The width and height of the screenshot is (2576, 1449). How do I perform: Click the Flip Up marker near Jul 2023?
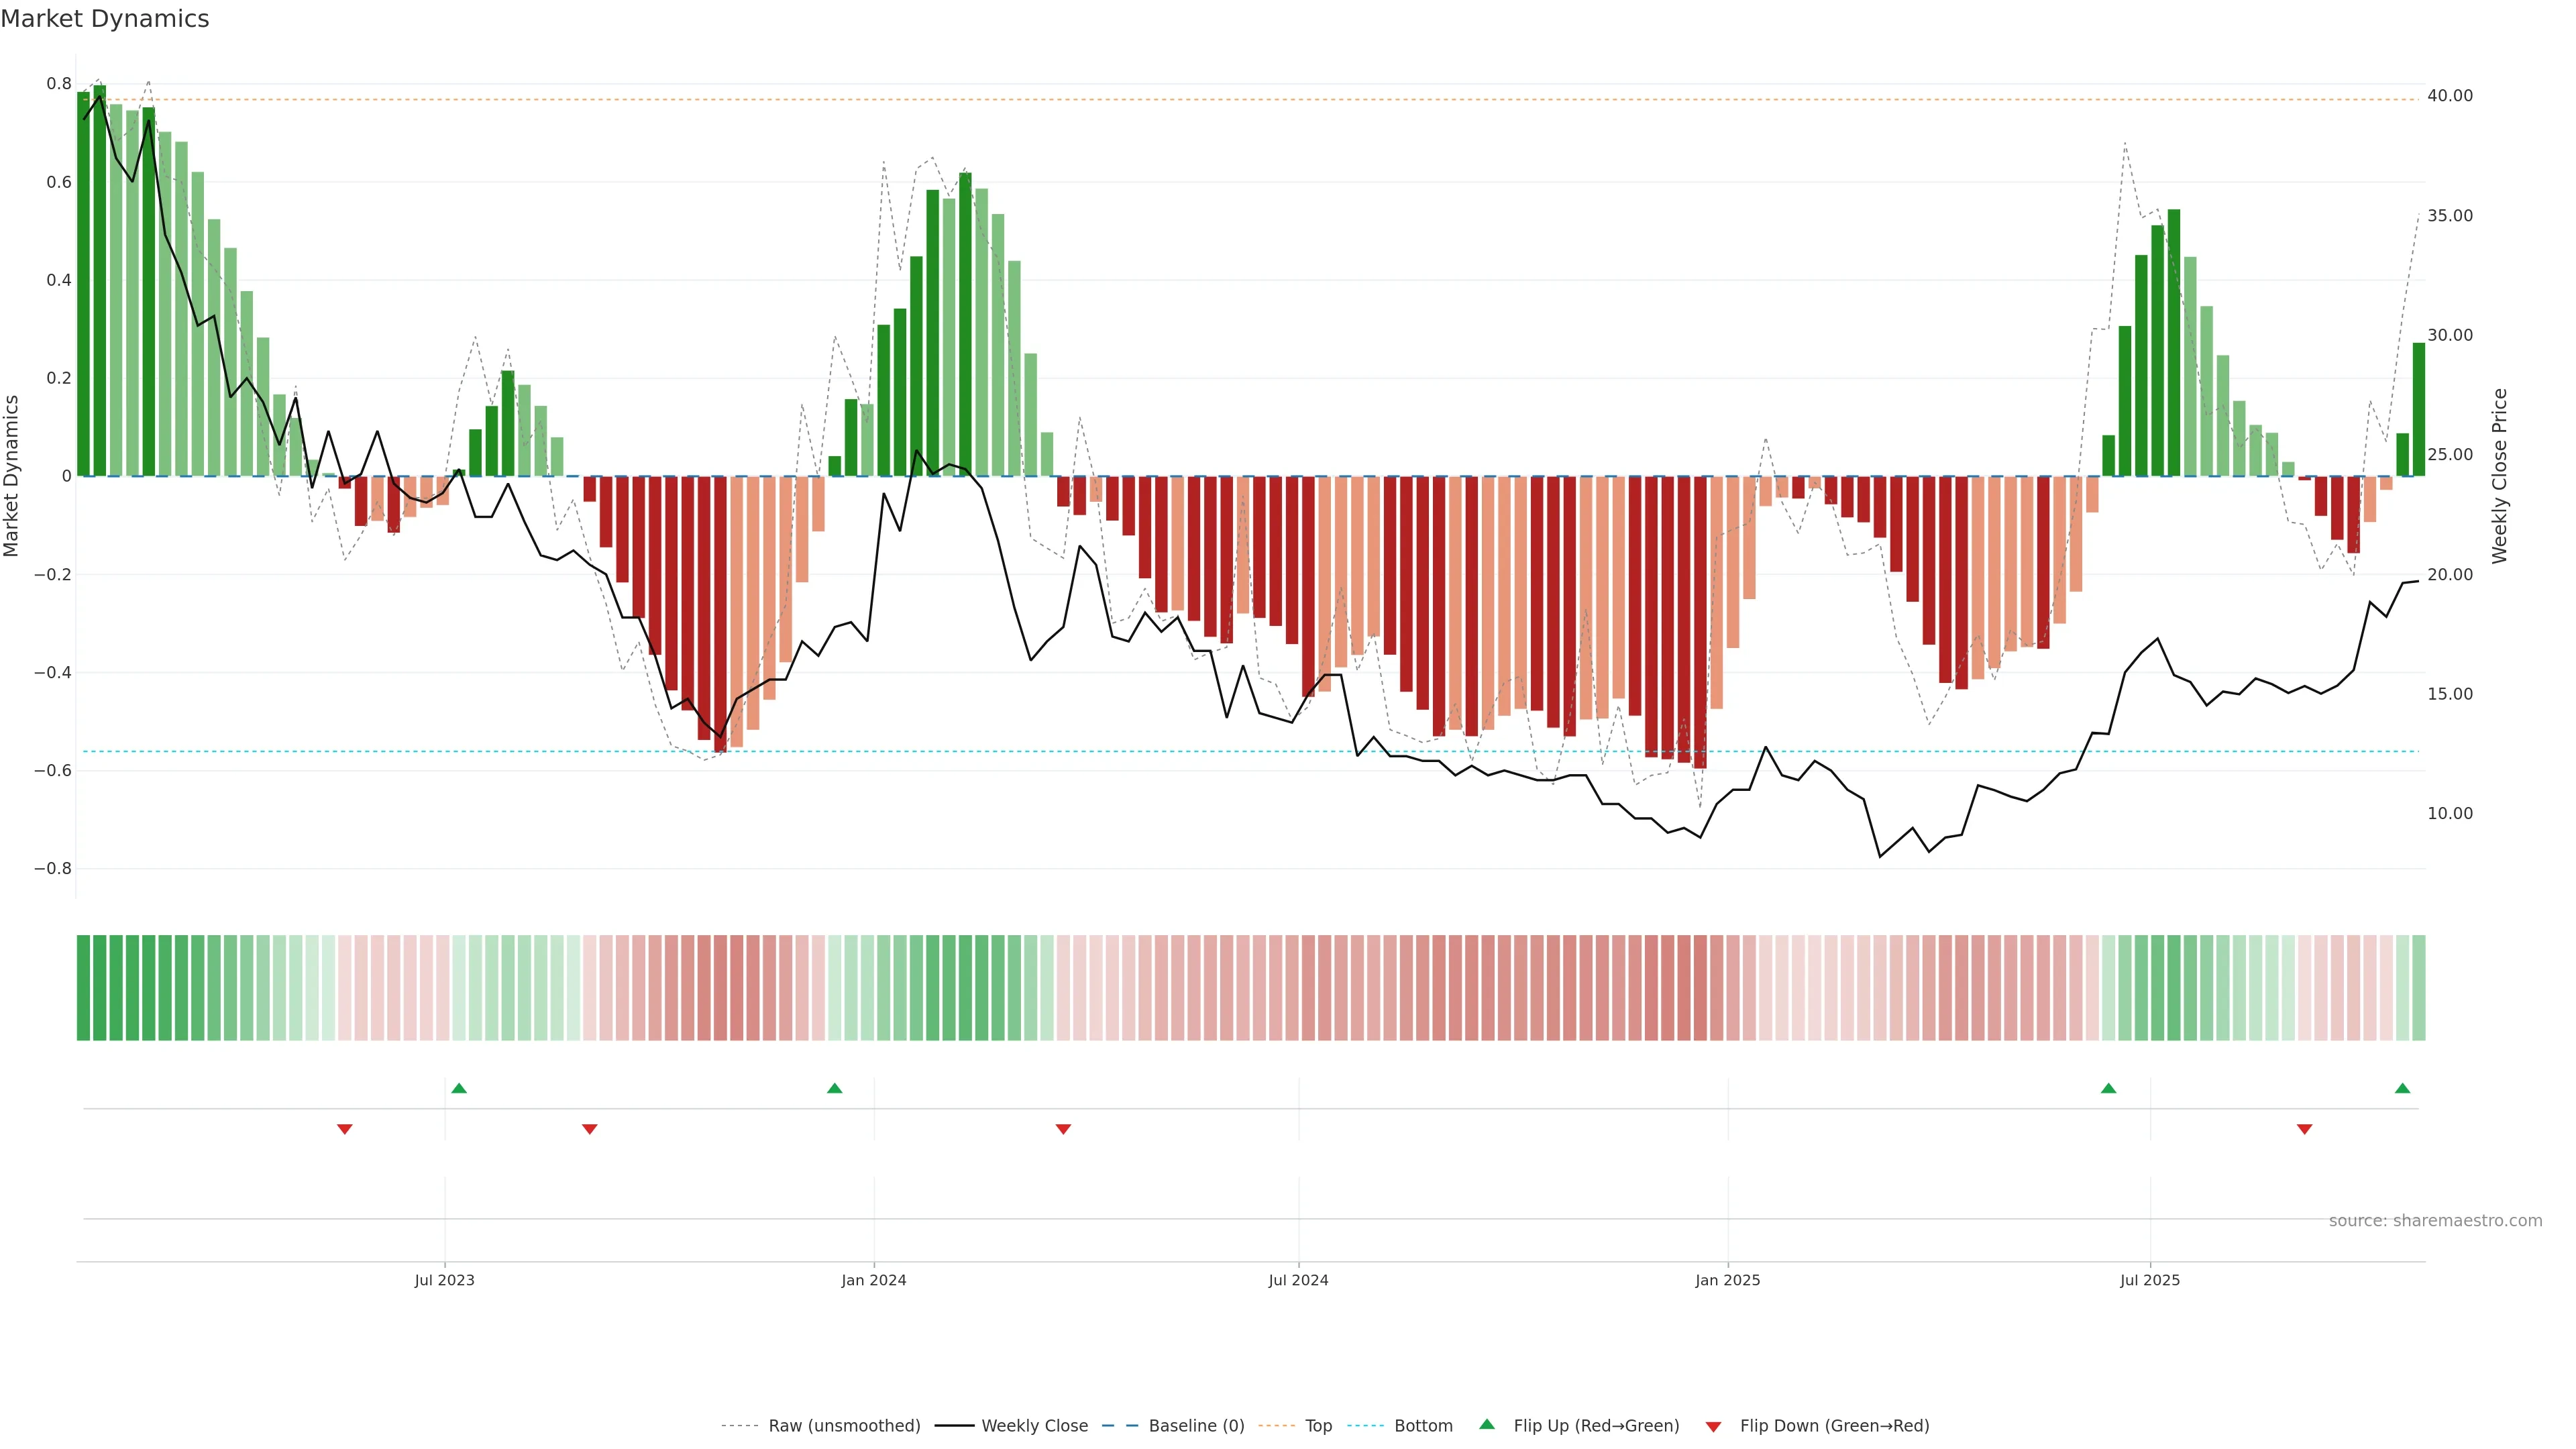(x=459, y=1088)
